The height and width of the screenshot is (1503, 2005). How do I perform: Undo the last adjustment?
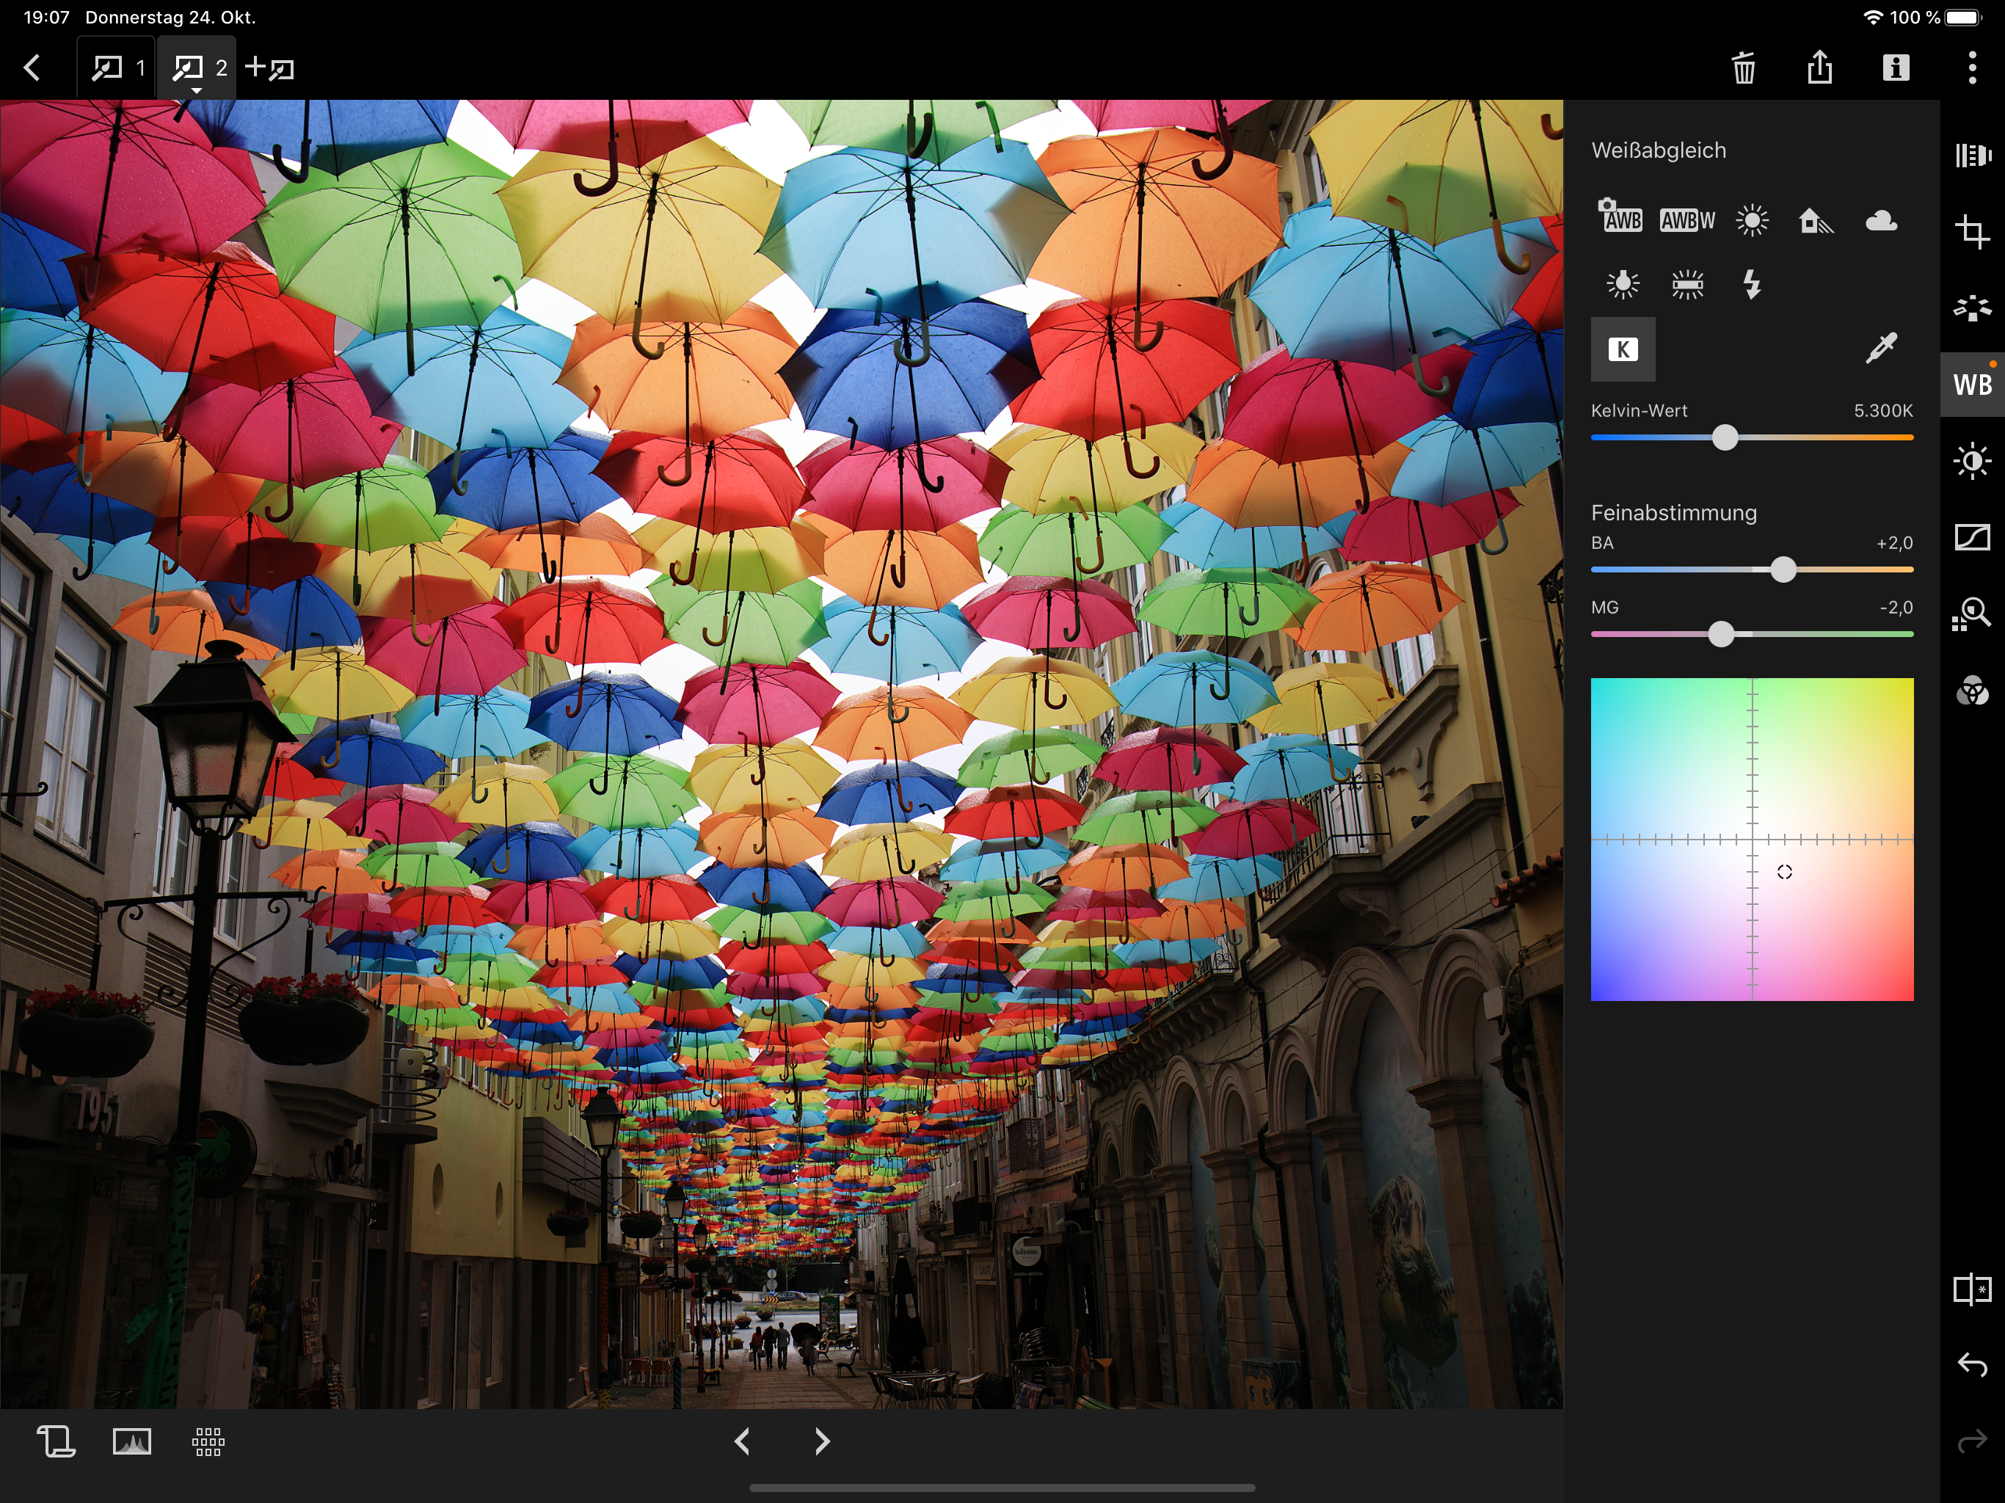pos(1971,1364)
